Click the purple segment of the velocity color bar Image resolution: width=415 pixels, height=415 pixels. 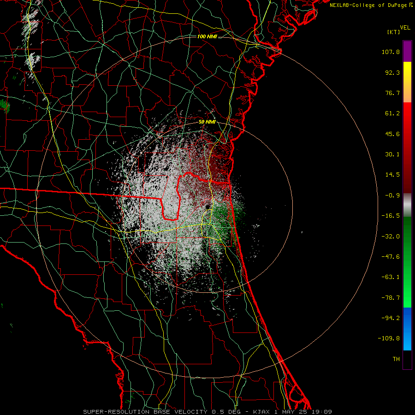pos(407,51)
